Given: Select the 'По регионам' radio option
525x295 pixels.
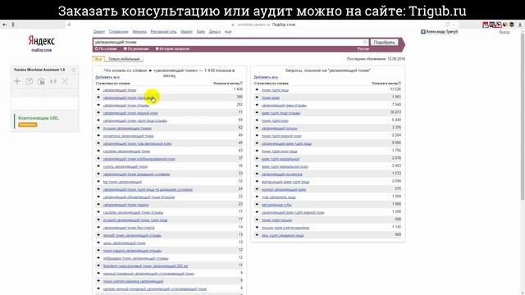Looking at the screenshot, I should click(126, 49).
